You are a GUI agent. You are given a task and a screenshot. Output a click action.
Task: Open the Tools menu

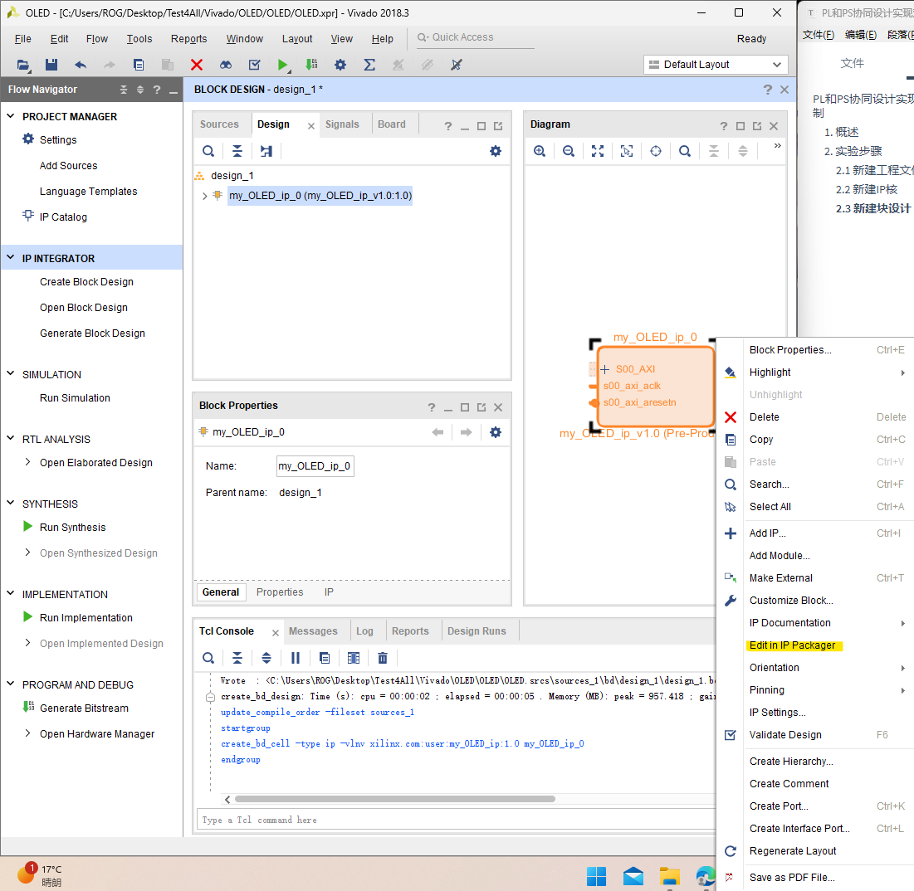pos(139,39)
